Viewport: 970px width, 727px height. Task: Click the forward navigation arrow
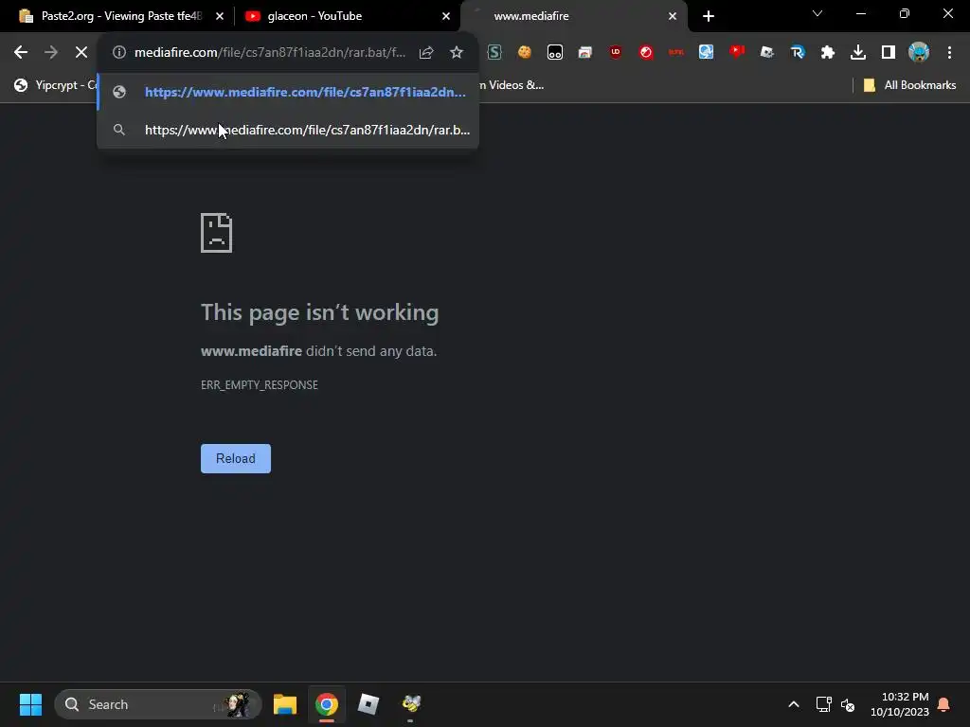51,53
